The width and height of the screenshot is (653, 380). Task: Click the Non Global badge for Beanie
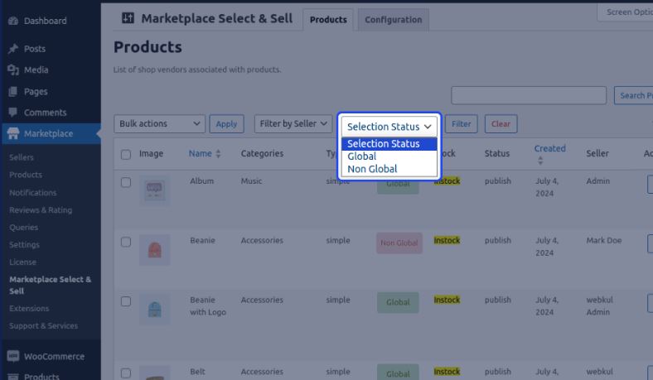(x=399, y=243)
